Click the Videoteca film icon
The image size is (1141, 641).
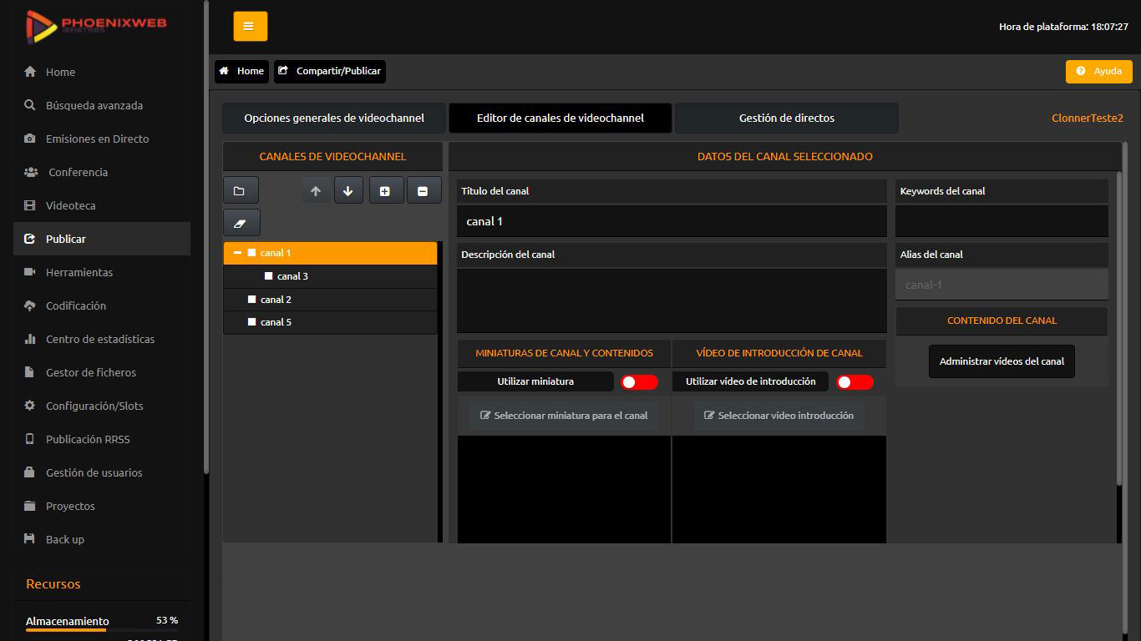pos(30,205)
